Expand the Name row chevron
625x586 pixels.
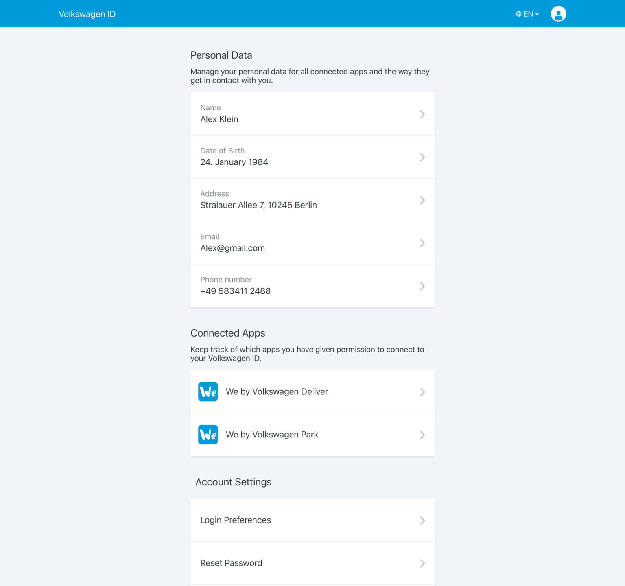pyautogui.click(x=422, y=114)
